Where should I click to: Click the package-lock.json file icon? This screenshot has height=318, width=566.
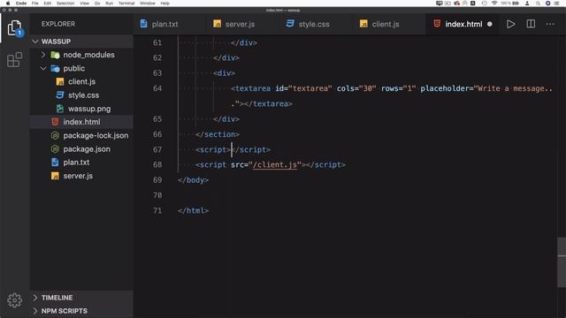(55, 135)
